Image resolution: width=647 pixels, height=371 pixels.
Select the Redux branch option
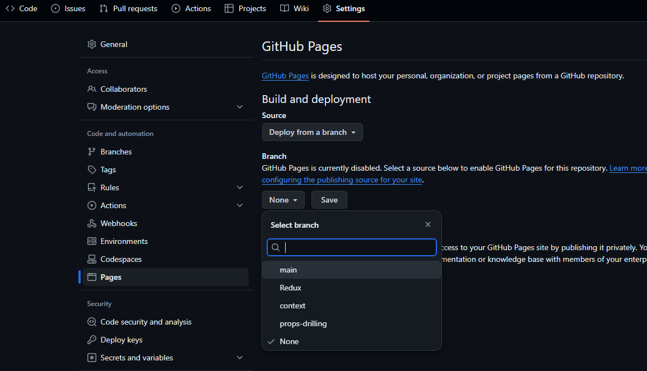click(352, 288)
